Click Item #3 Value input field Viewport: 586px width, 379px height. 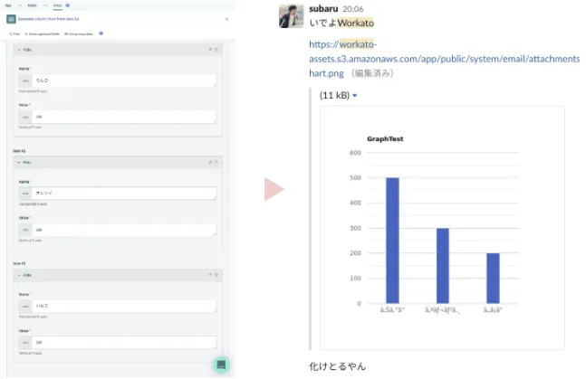124,343
